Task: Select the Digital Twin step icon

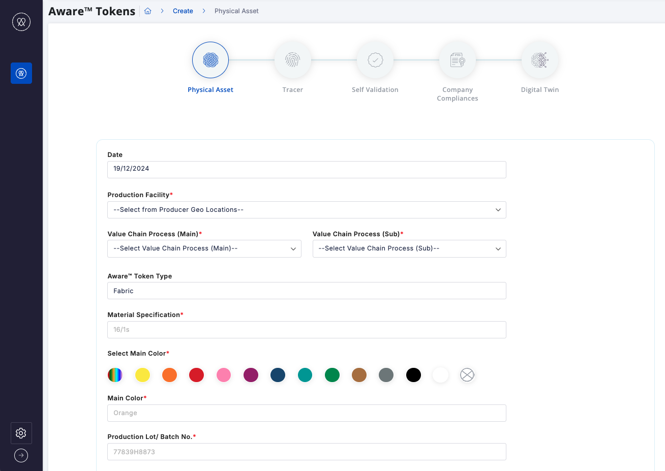Action: pyautogui.click(x=539, y=60)
